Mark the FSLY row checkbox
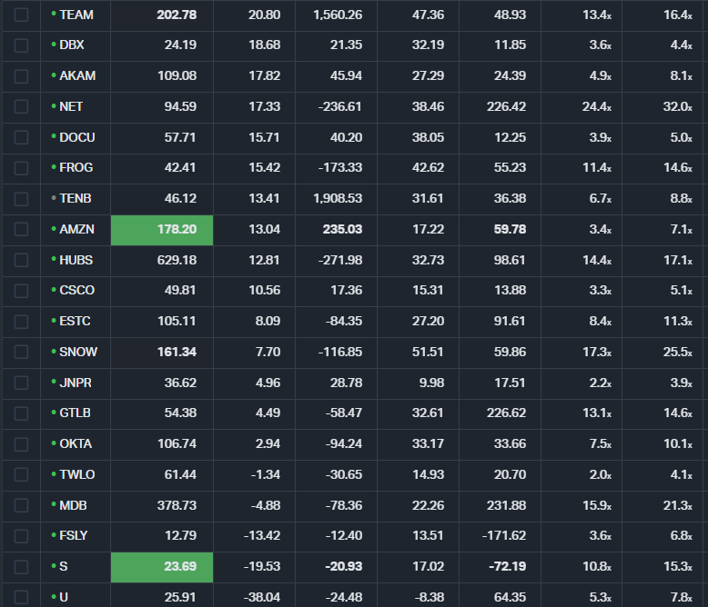The height and width of the screenshot is (607, 708). point(22,536)
